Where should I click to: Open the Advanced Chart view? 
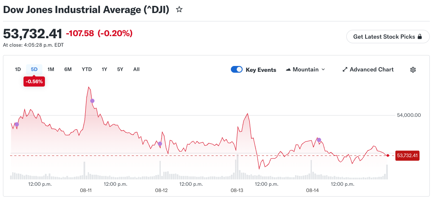tap(368, 69)
